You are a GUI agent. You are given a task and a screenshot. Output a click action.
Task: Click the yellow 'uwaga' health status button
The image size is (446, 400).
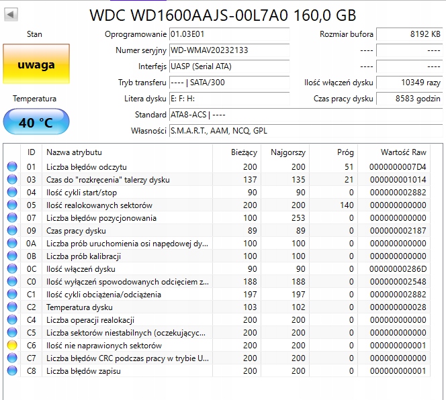click(36, 64)
